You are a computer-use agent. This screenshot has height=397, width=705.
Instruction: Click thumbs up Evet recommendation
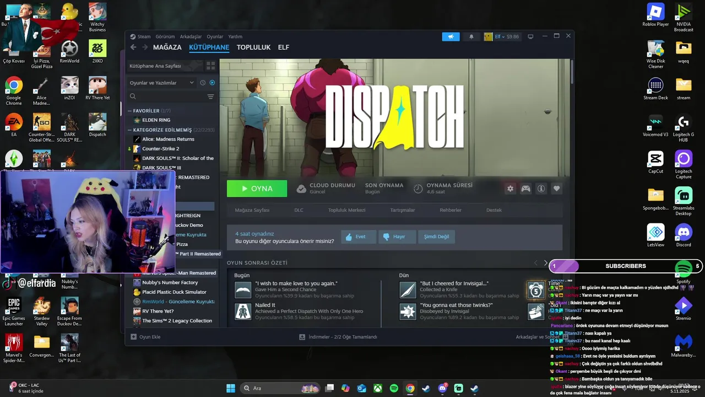tap(358, 237)
